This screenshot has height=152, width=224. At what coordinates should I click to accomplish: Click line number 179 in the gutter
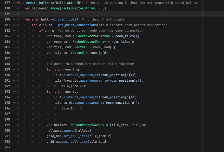pyautogui.click(x=7, y=14)
